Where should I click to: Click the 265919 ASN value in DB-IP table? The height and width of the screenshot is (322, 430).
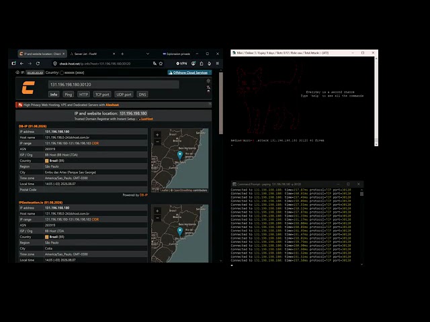(50, 149)
